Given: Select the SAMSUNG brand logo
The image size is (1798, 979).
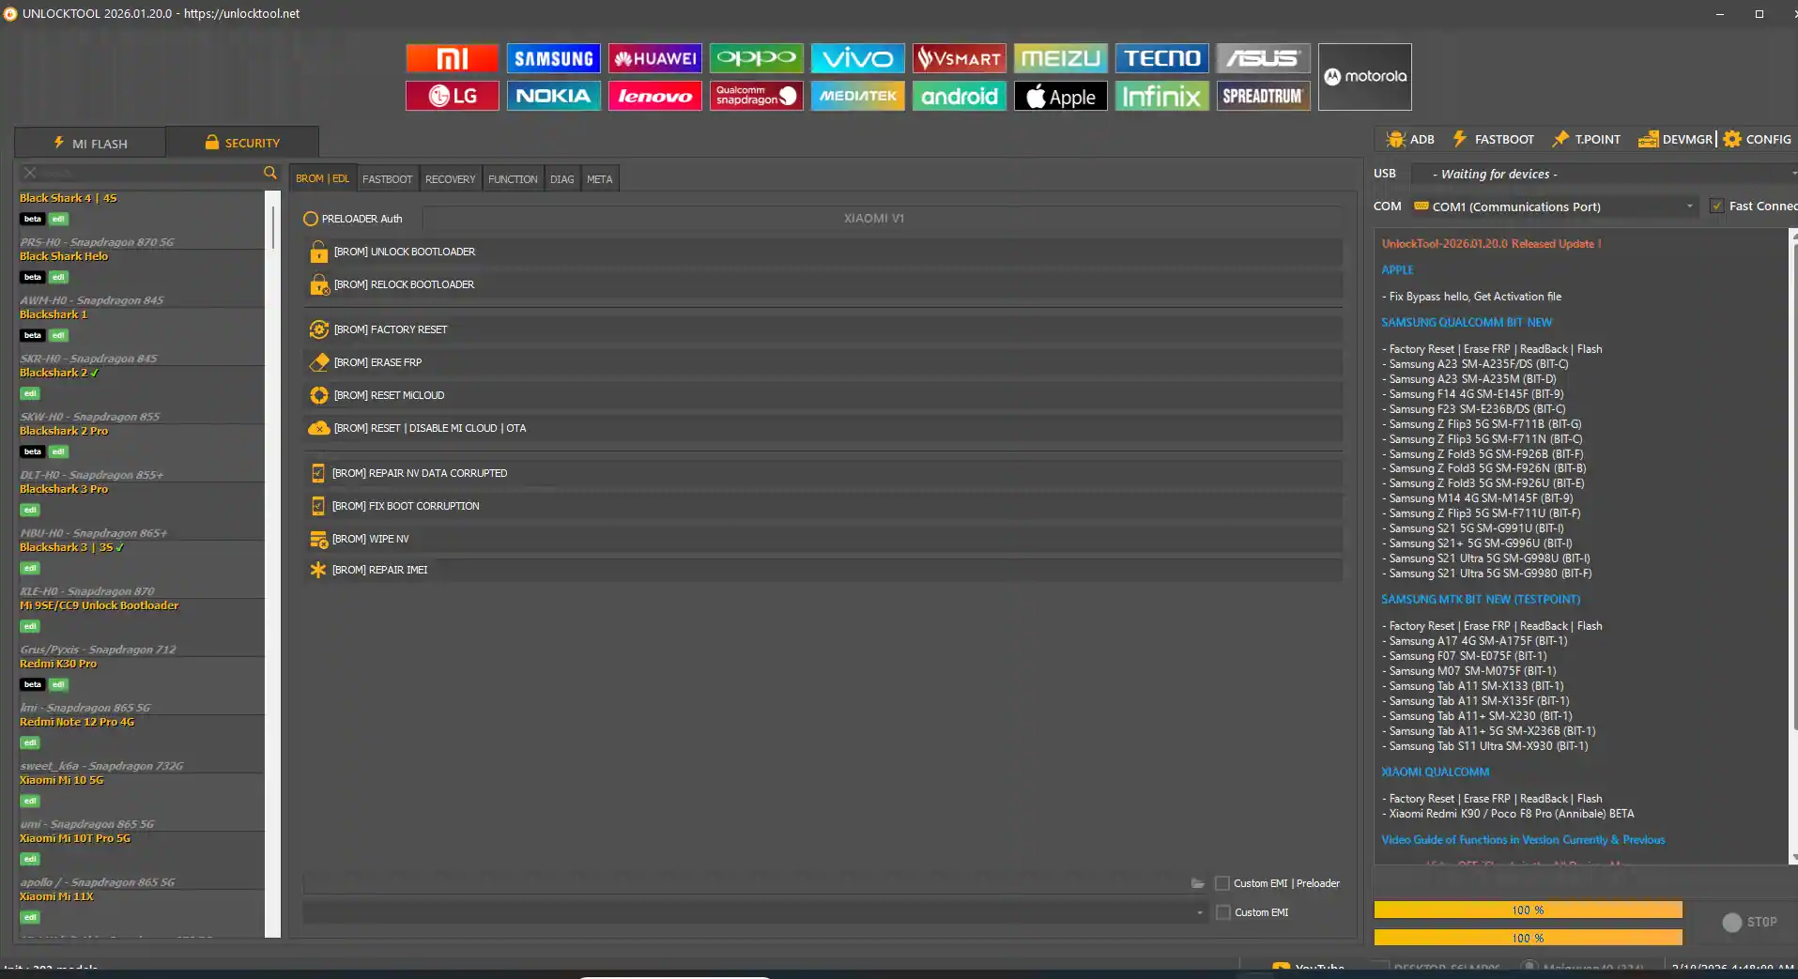Looking at the screenshot, I should pyautogui.click(x=553, y=57).
